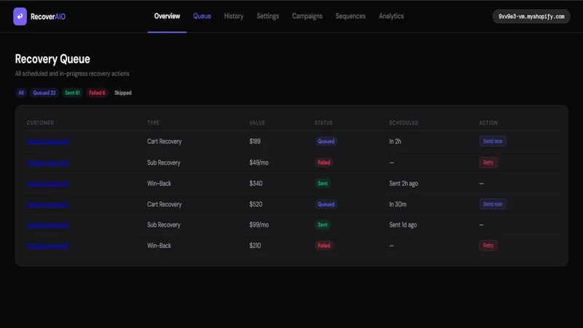Go to the History tab
The width and height of the screenshot is (583, 328).
234,16
